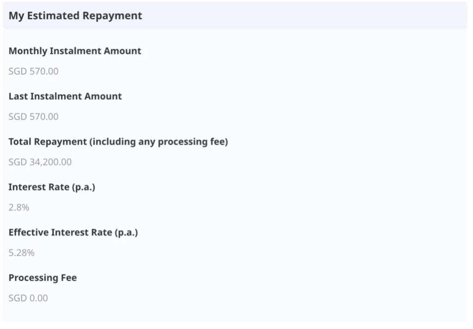Select the Monthly Instalment Amount label
Screen dimensions: 473x329
[x=75, y=51]
